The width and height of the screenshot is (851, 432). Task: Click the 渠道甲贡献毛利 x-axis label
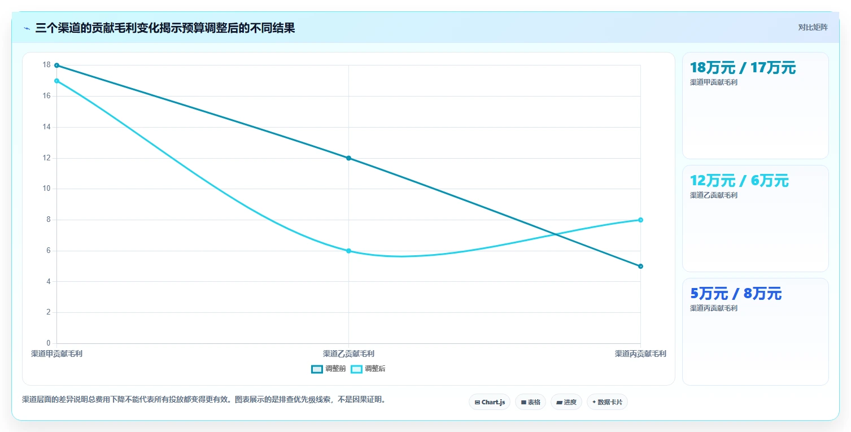tap(56, 354)
